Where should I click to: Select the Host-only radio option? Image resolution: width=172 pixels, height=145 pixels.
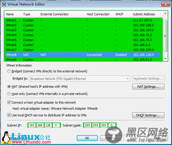coord(9,94)
